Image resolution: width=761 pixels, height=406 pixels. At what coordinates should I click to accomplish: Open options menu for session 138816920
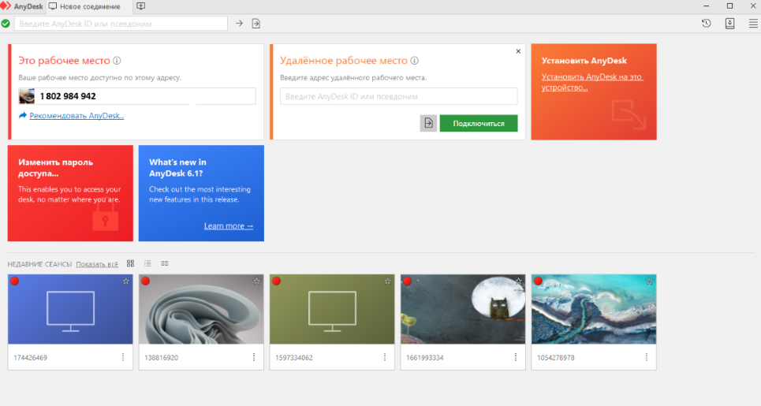click(x=254, y=357)
